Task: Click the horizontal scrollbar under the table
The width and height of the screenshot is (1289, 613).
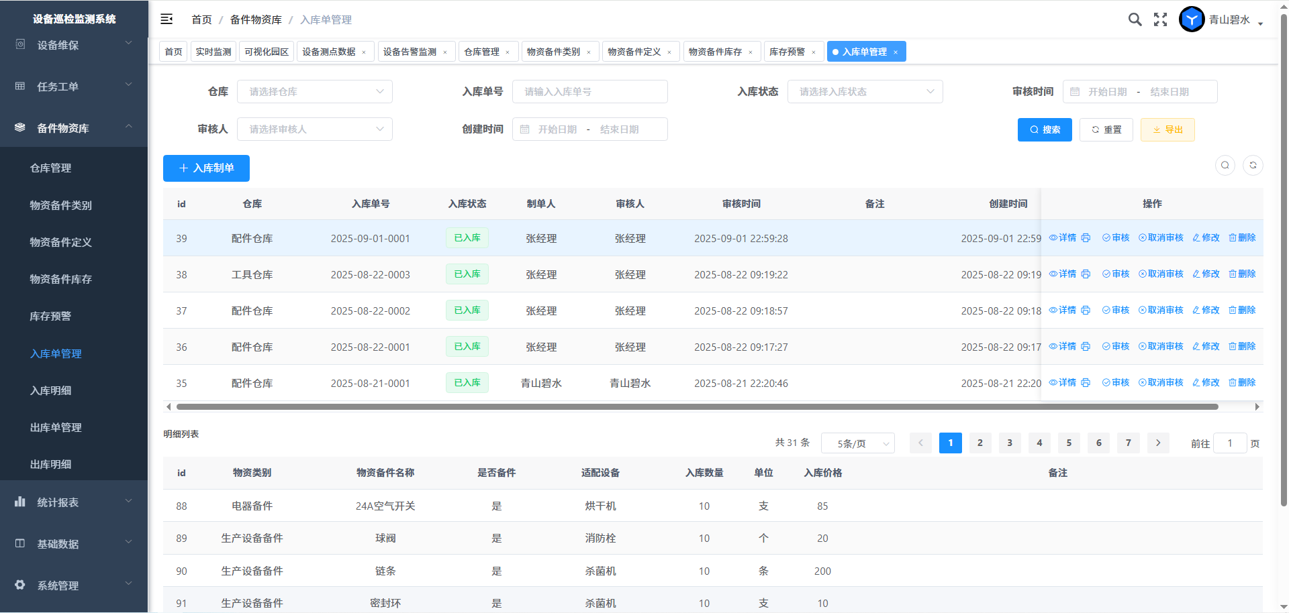Action: (697, 406)
